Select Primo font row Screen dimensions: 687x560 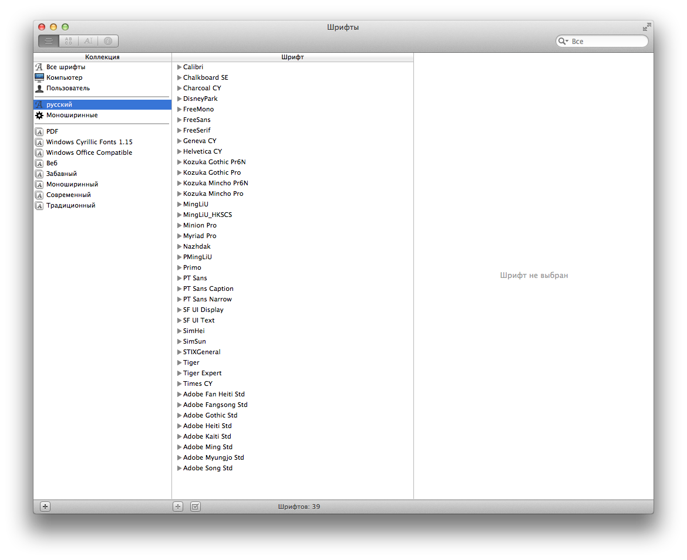pyautogui.click(x=292, y=267)
